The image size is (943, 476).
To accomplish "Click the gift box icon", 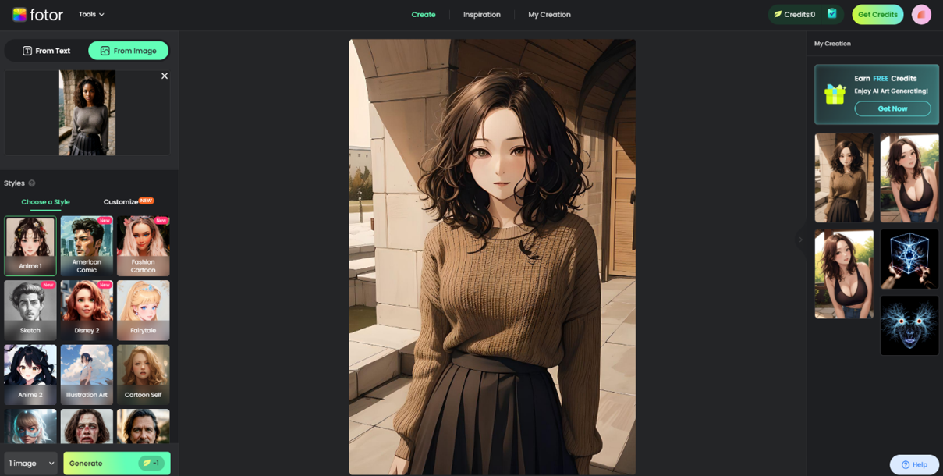I will [x=835, y=94].
